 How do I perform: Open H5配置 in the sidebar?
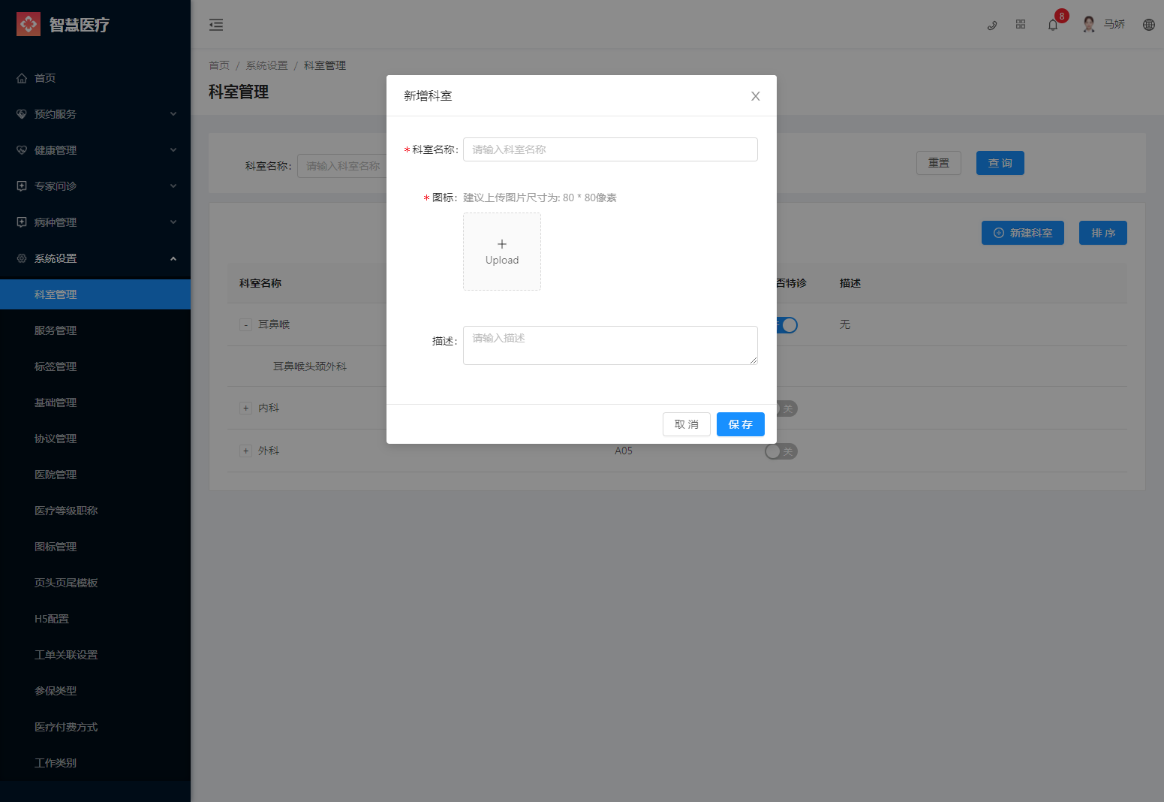[95, 619]
